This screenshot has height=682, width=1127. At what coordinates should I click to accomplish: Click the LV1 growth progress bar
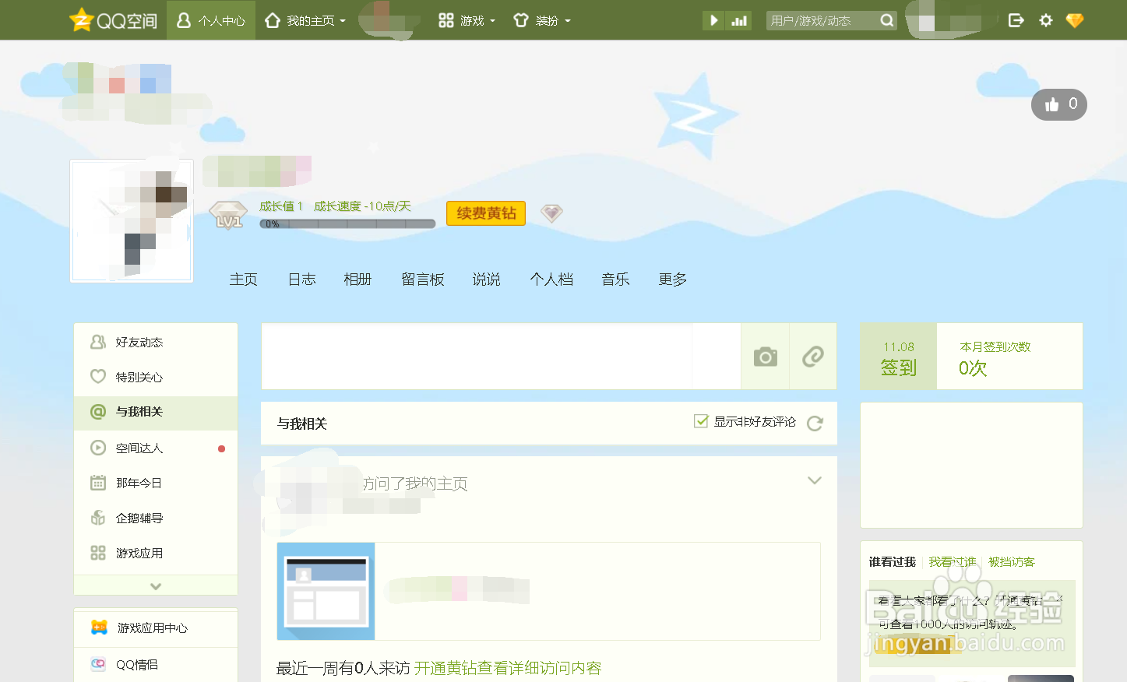[x=347, y=223]
